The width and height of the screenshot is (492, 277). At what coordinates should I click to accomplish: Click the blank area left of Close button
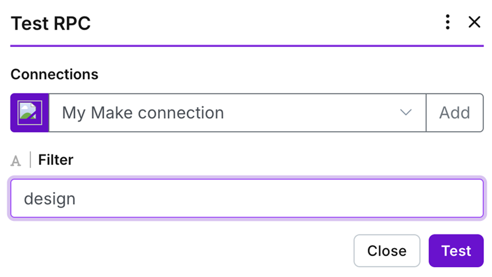(184, 251)
